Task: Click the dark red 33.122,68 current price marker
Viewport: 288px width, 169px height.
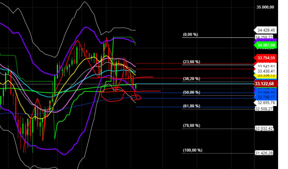Action: [x=265, y=84]
